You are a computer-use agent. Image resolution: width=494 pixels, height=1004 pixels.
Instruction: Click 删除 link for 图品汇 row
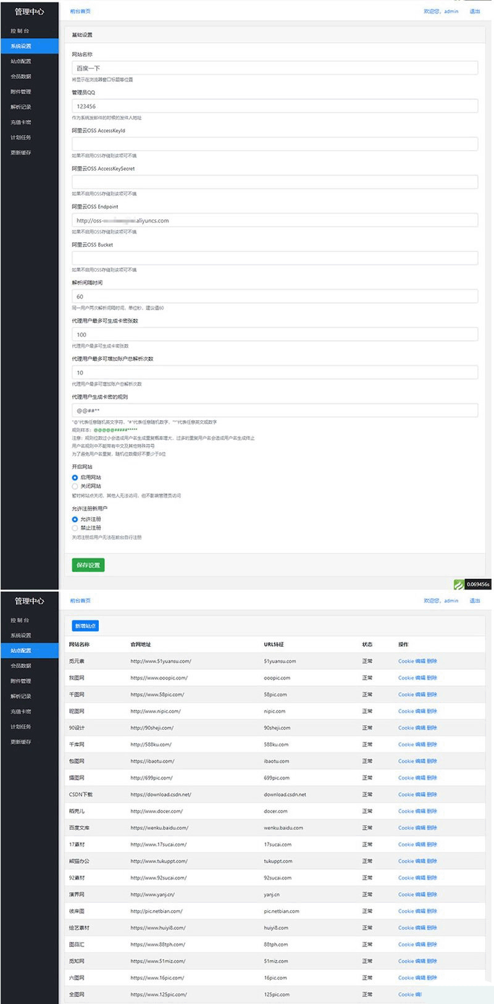432,945
